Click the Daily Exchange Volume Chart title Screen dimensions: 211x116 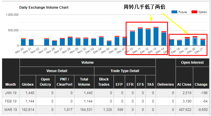pyautogui.click(x=44, y=8)
